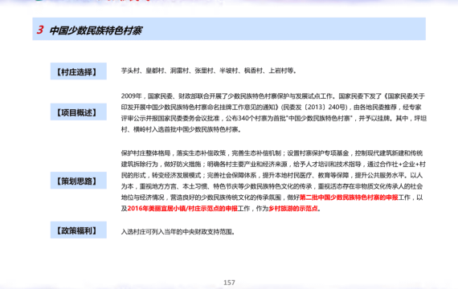Click the line beginning 印发开展中国少数民族特色村寨命名
This screenshot has width=458, height=289.
coord(271,107)
